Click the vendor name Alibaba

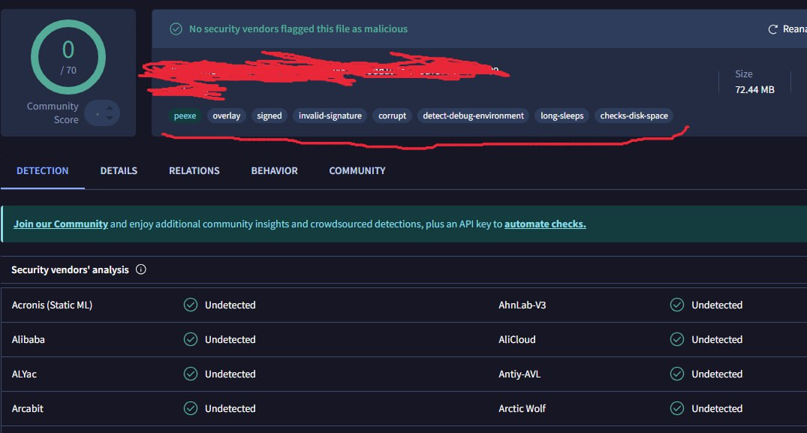pyautogui.click(x=29, y=339)
